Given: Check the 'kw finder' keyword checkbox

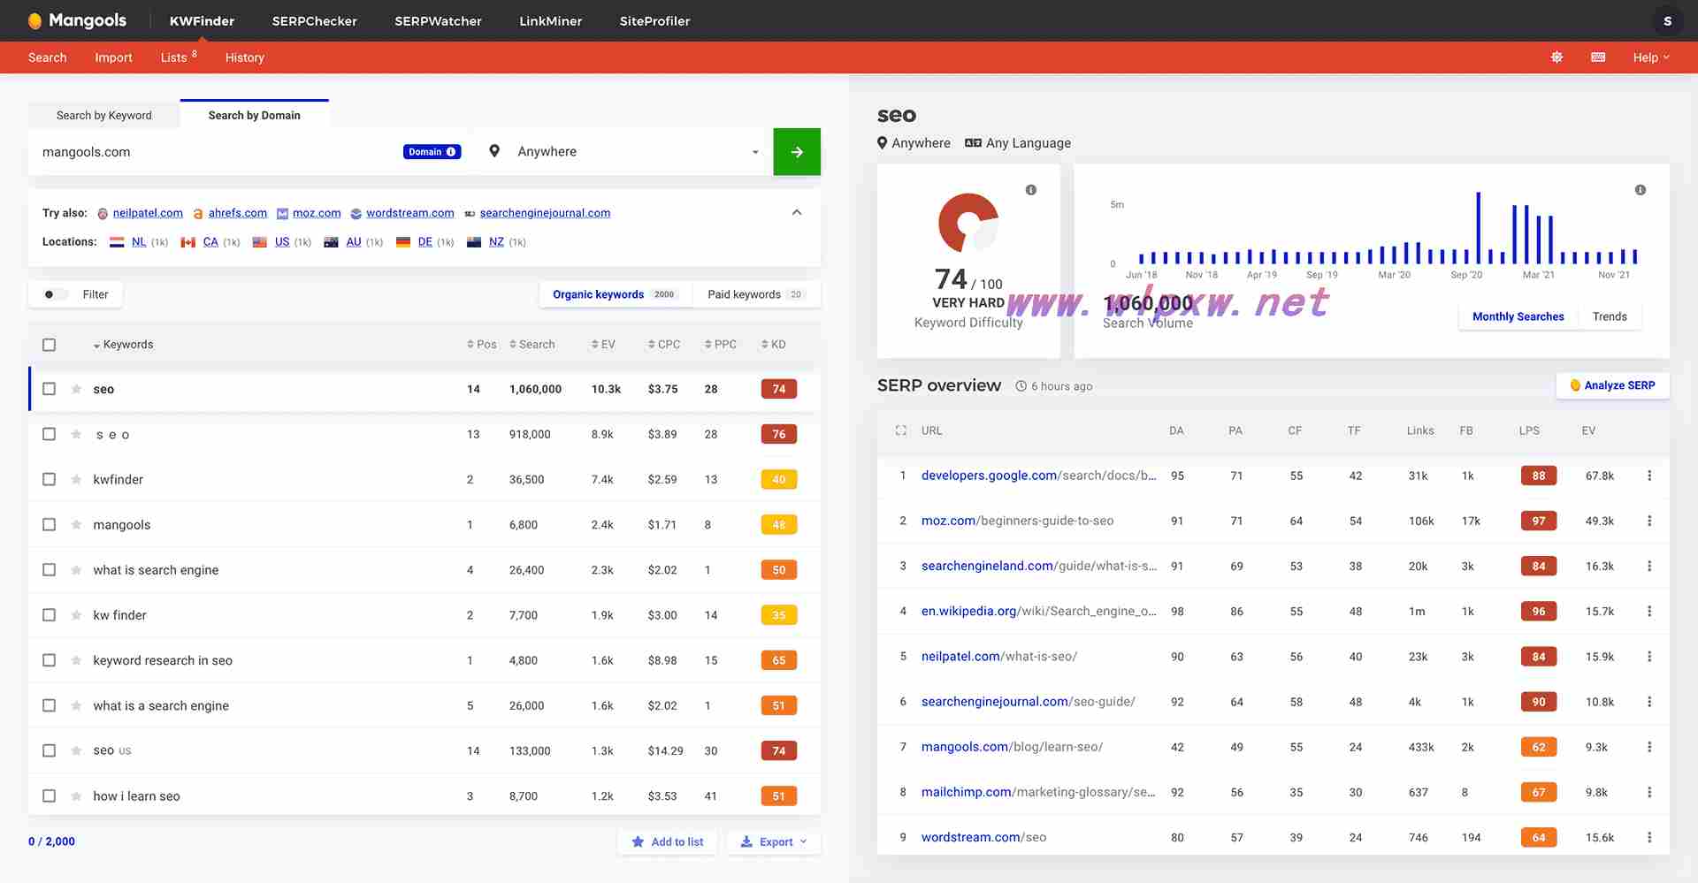Looking at the screenshot, I should 50,615.
